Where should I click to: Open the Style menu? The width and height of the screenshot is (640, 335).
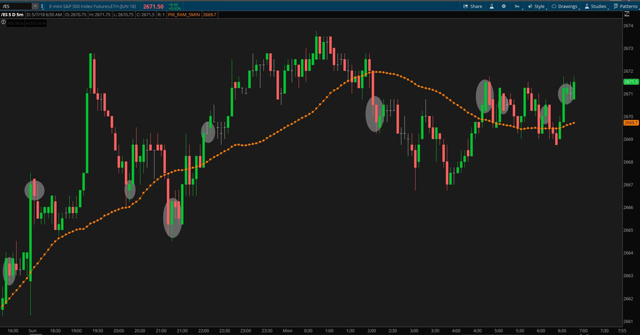coord(537,6)
